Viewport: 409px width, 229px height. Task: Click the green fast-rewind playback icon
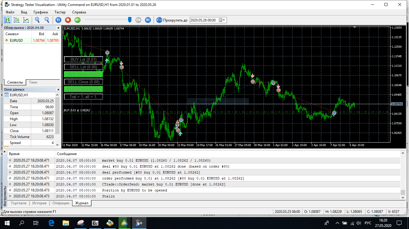(78, 20)
